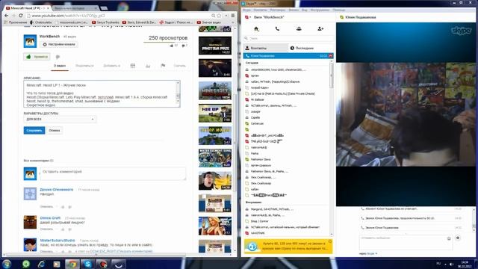Open the Boris, Edward & Ze... bookmark
Screen dimensions: 478x269
(140, 22)
